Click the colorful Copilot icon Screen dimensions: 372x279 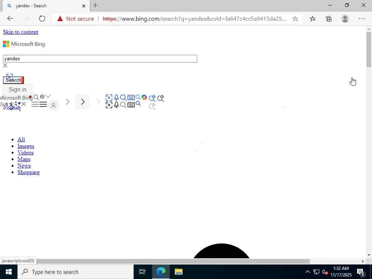coord(144,97)
